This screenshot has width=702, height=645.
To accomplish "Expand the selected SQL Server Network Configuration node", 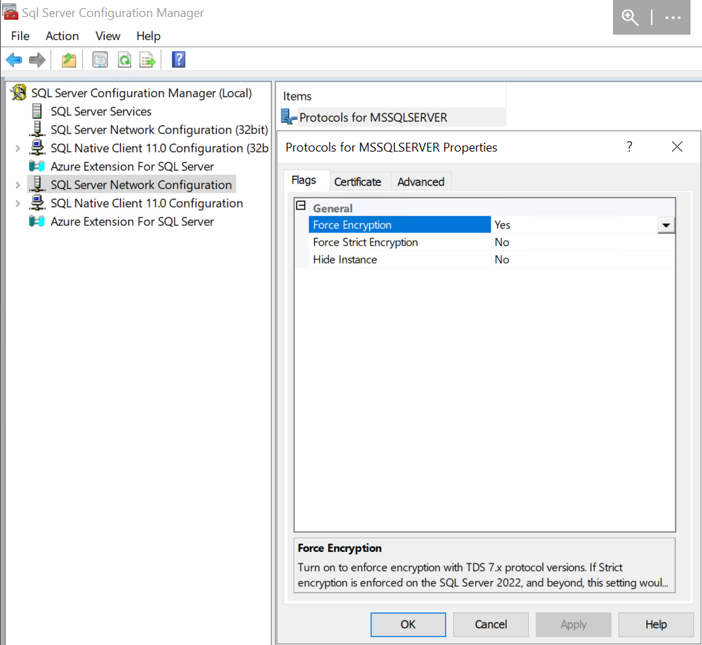I will [x=18, y=185].
